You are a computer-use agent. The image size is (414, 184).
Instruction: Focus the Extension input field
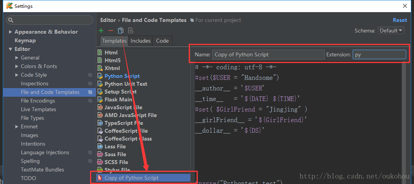pos(379,54)
